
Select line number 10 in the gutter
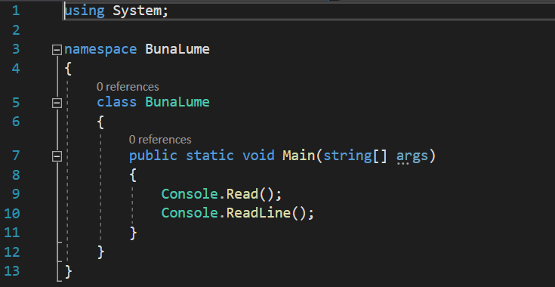click(x=12, y=214)
